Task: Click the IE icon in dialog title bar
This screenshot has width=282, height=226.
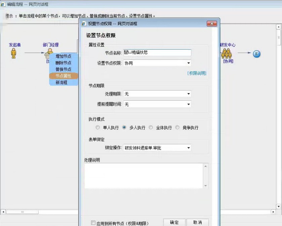Action: coord(84,24)
